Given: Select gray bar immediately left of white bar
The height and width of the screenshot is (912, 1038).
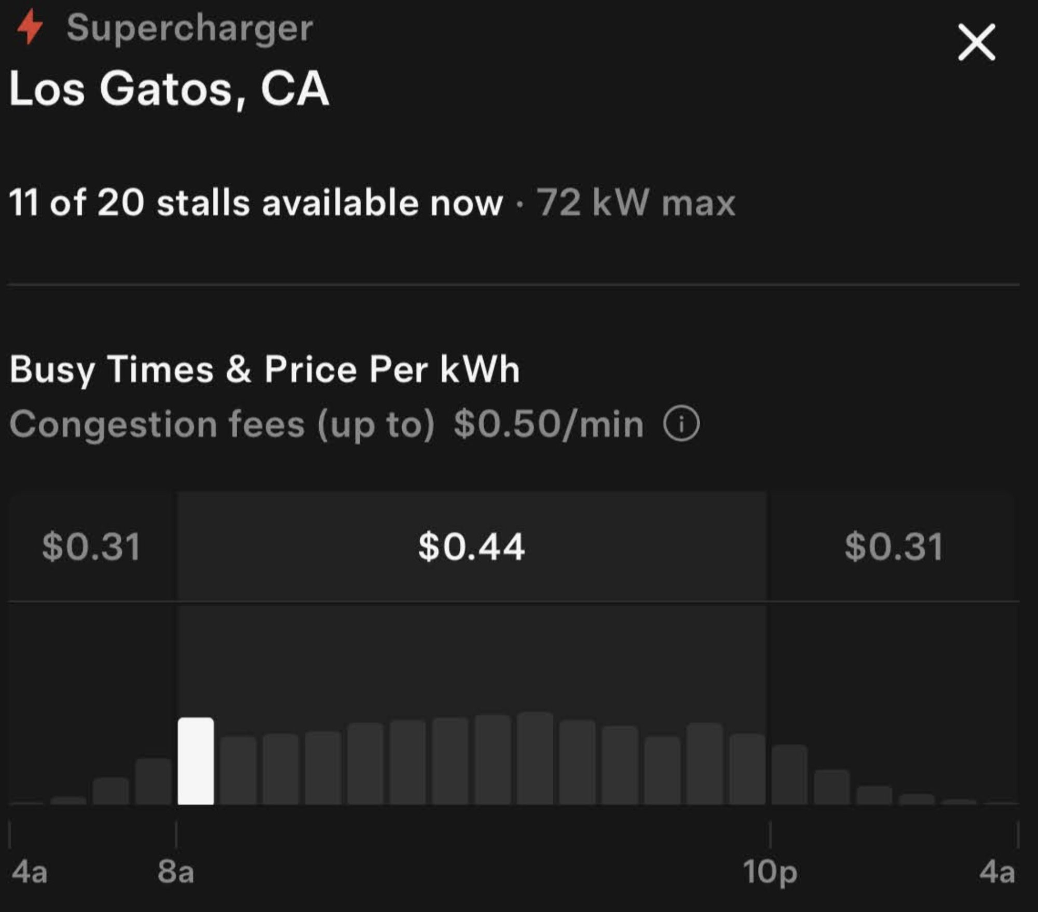Looking at the screenshot, I should pyautogui.click(x=153, y=781).
